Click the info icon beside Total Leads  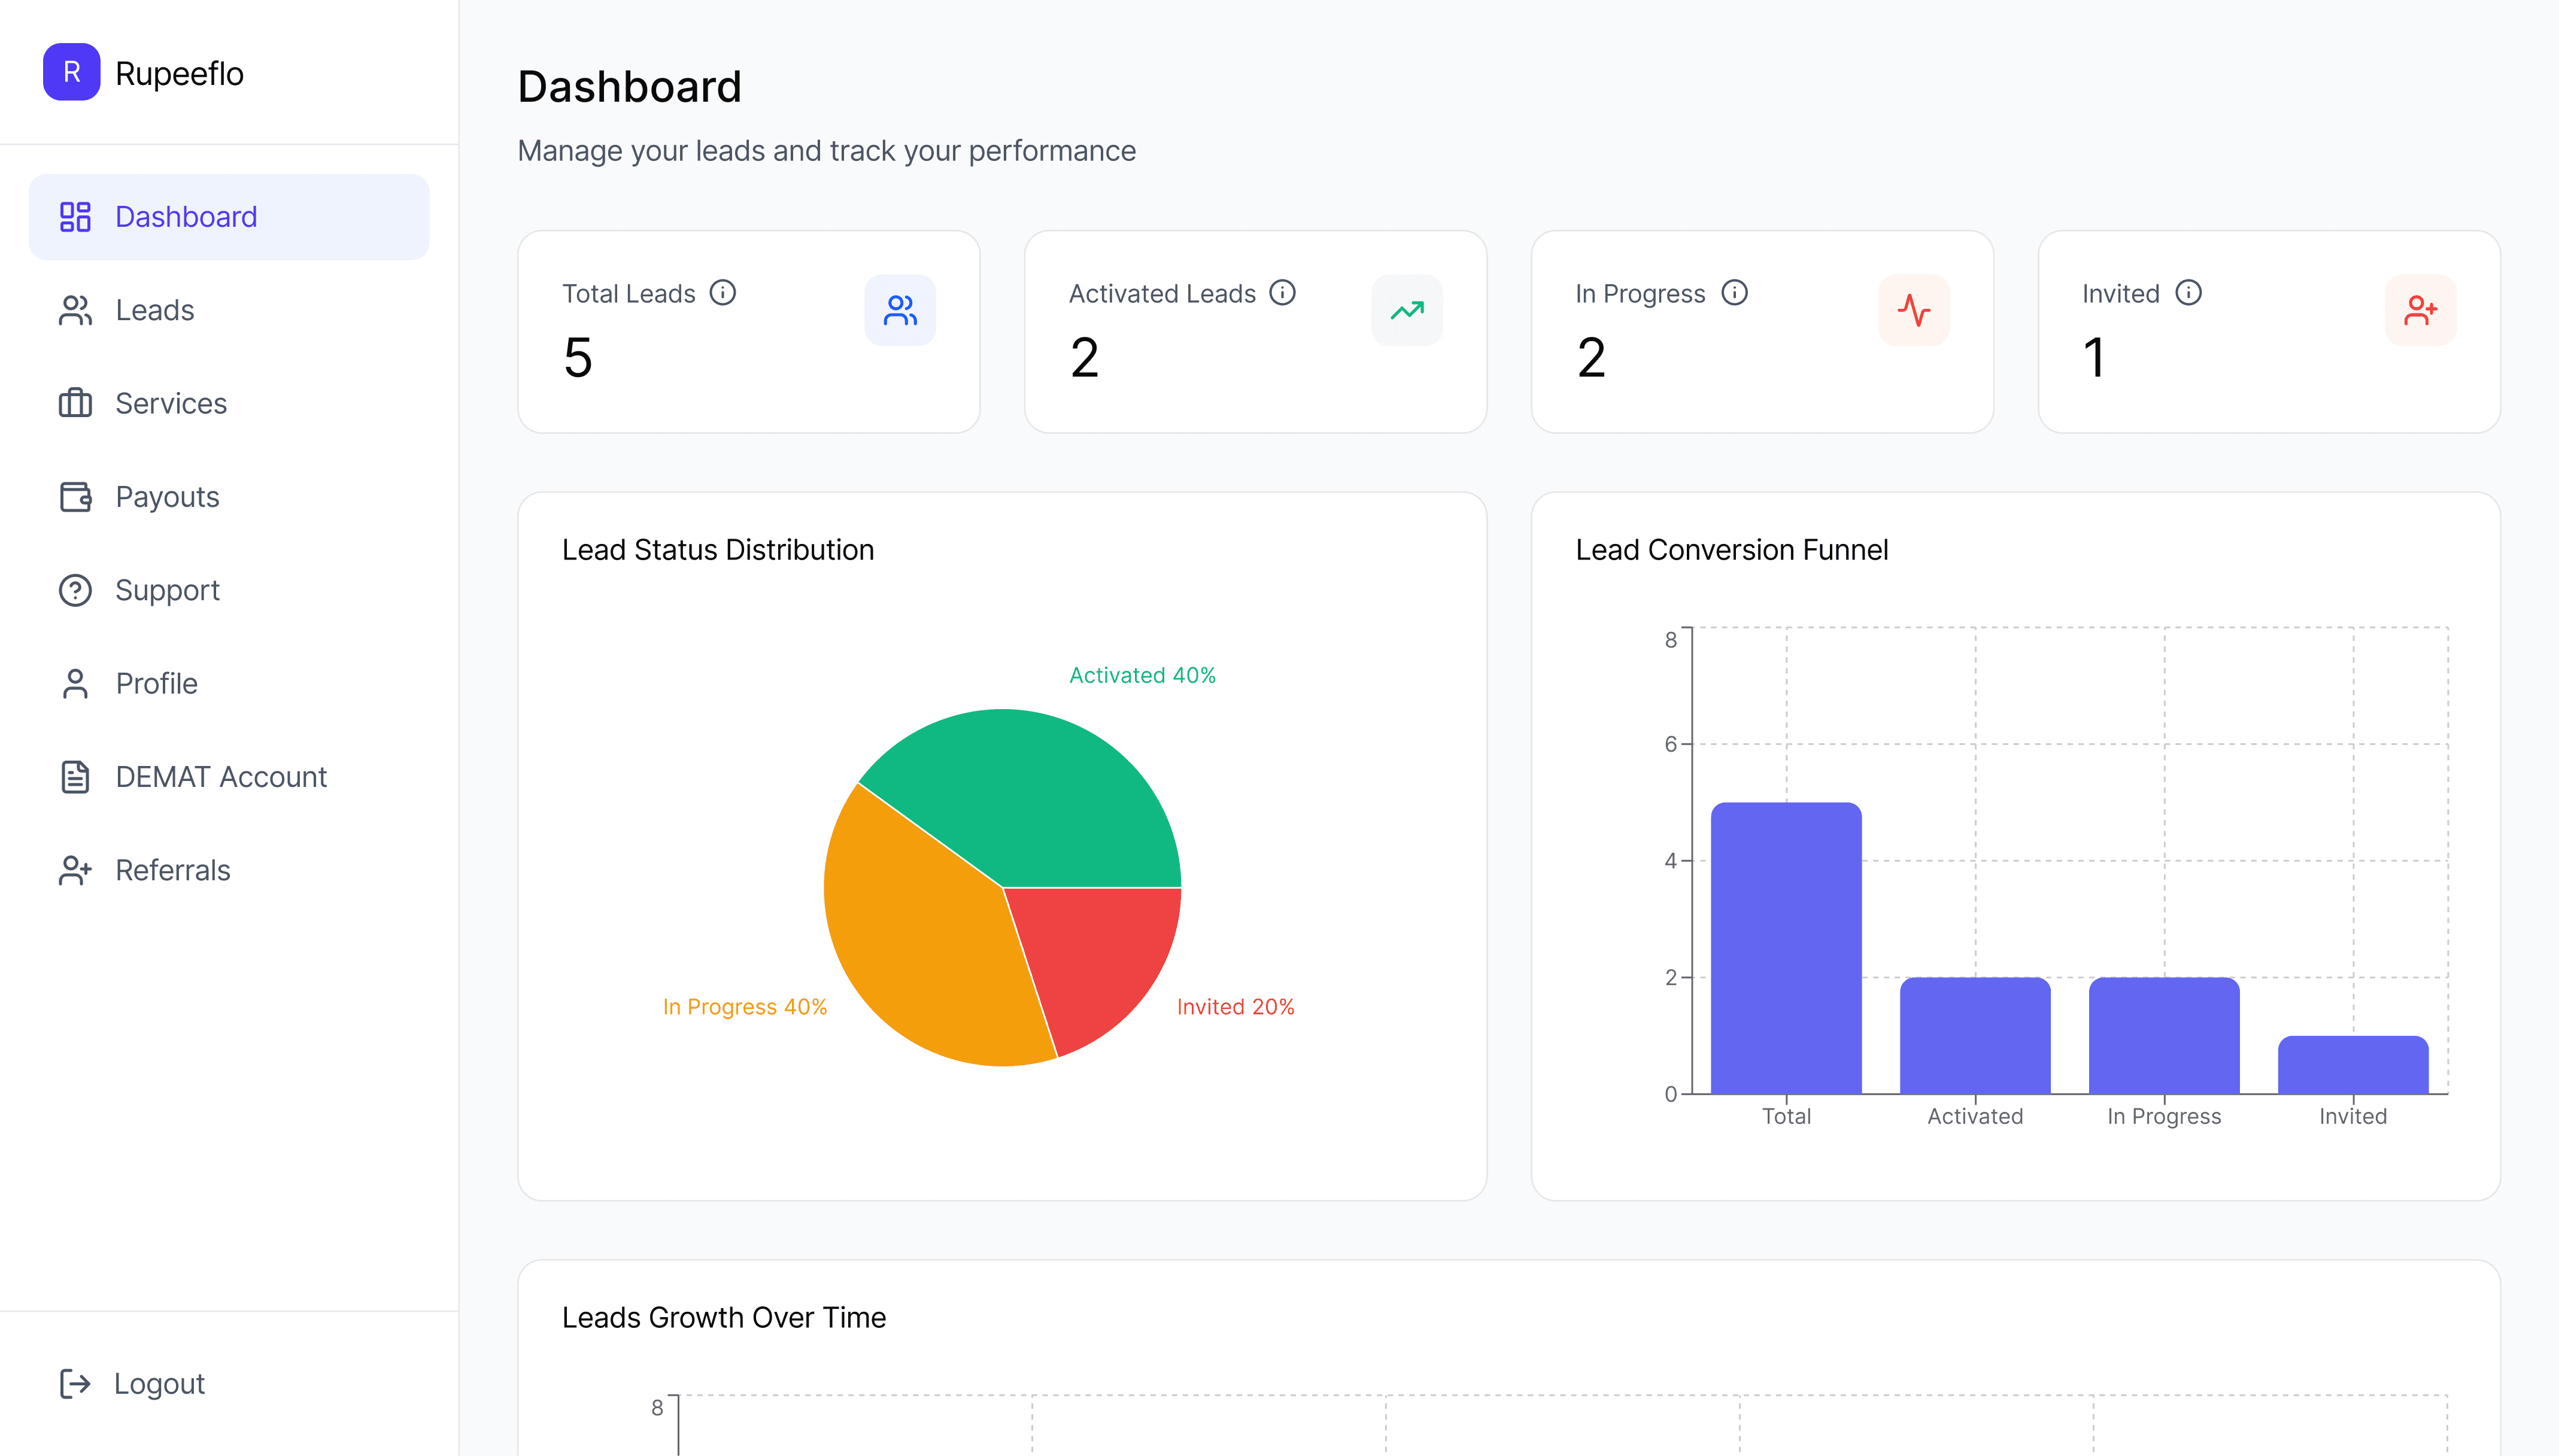tap(722, 293)
